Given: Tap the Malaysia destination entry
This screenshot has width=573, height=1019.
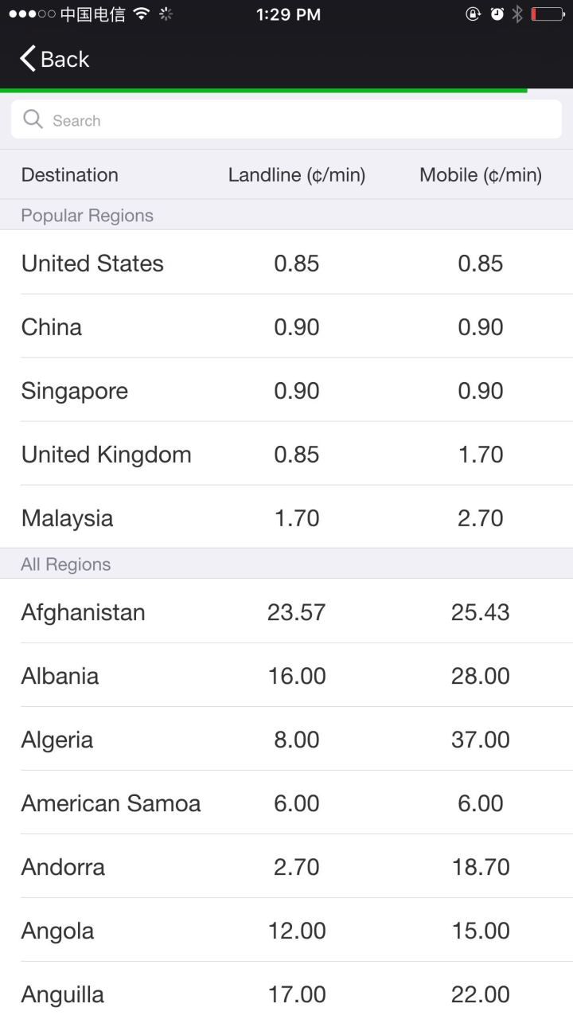Looking at the screenshot, I should click(x=286, y=517).
